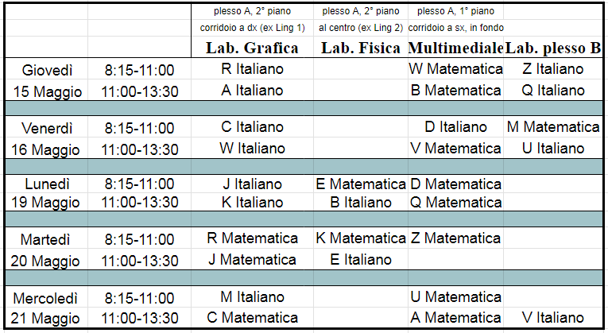Select the Giovedì day cell
The image size is (608, 333).
tap(48, 69)
